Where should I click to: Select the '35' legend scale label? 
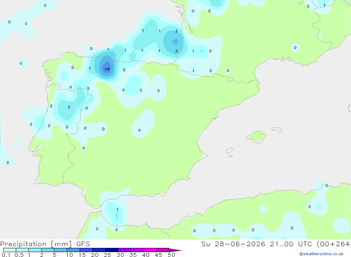tap(133, 255)
